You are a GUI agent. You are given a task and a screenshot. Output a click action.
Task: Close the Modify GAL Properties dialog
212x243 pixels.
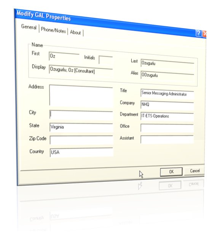(204, 34)
